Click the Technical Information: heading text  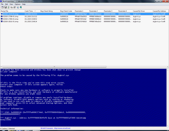(12, 109)
